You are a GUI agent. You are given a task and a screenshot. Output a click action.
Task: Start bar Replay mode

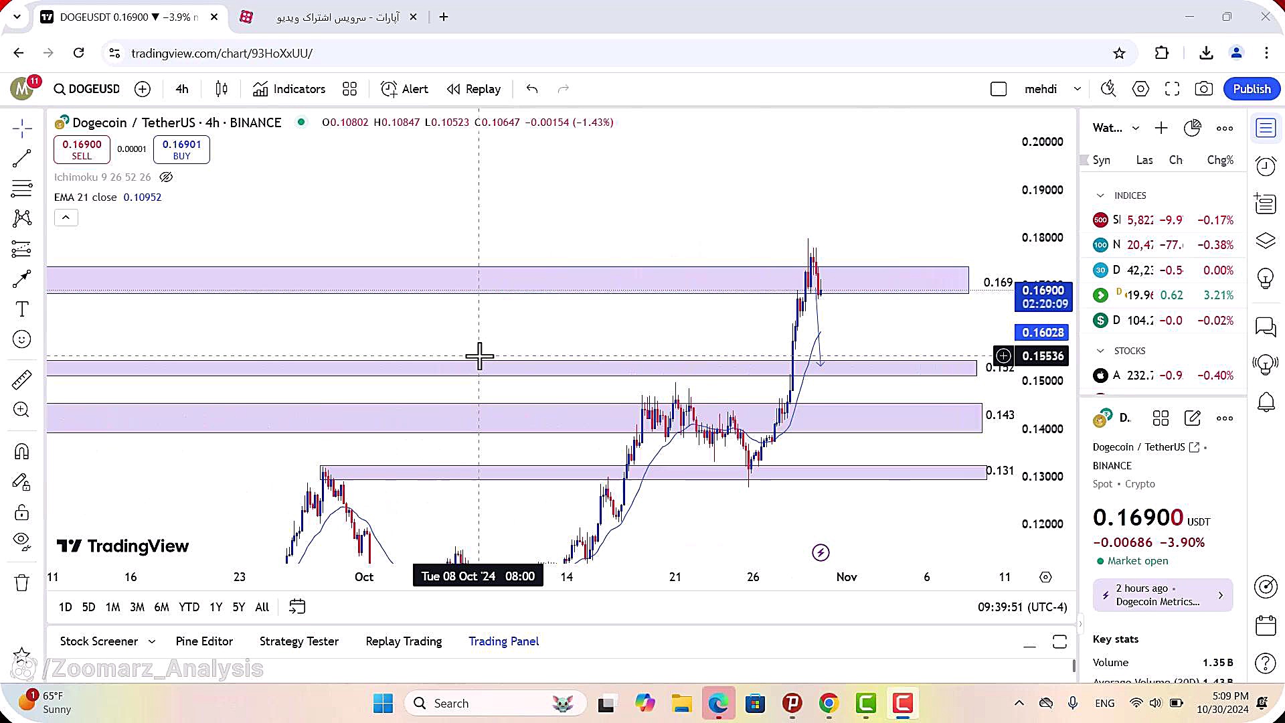tap(474, 89)
